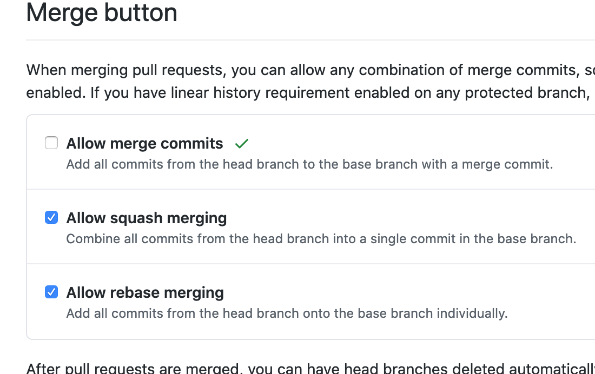
Task: Click the "Merge button" section heading
Action: coord(102,12)
